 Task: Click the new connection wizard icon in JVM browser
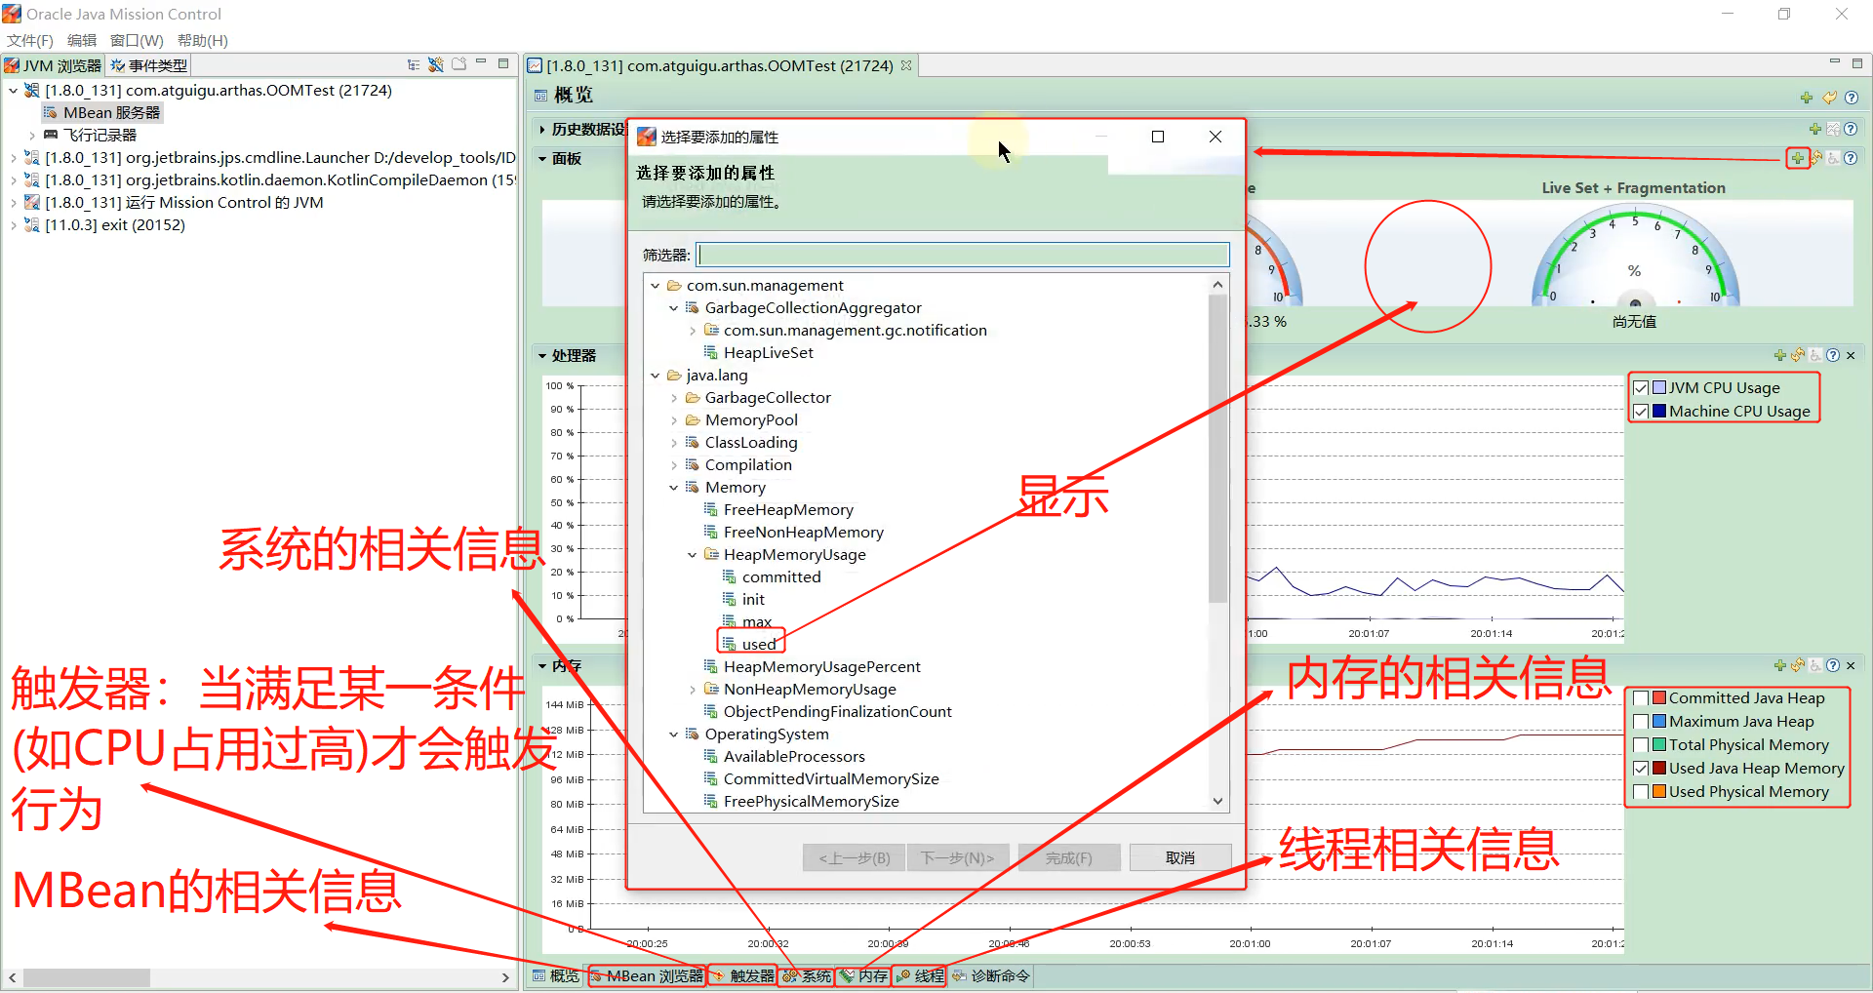point(436,65)
